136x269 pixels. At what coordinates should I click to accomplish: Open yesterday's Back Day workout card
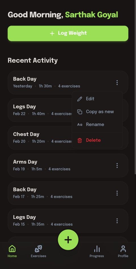(68, 83)
